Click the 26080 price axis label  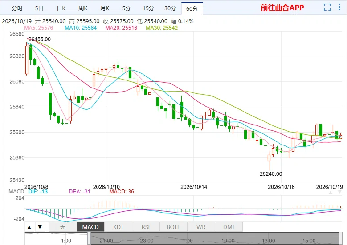17,81
